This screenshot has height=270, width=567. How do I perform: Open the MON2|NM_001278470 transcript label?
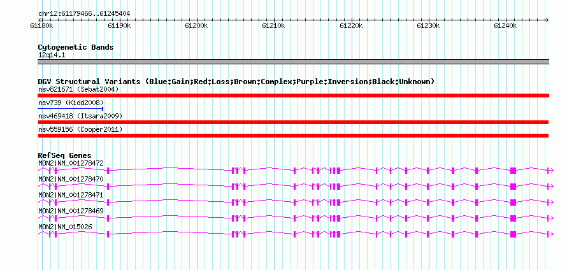click(x=71, y=180)
